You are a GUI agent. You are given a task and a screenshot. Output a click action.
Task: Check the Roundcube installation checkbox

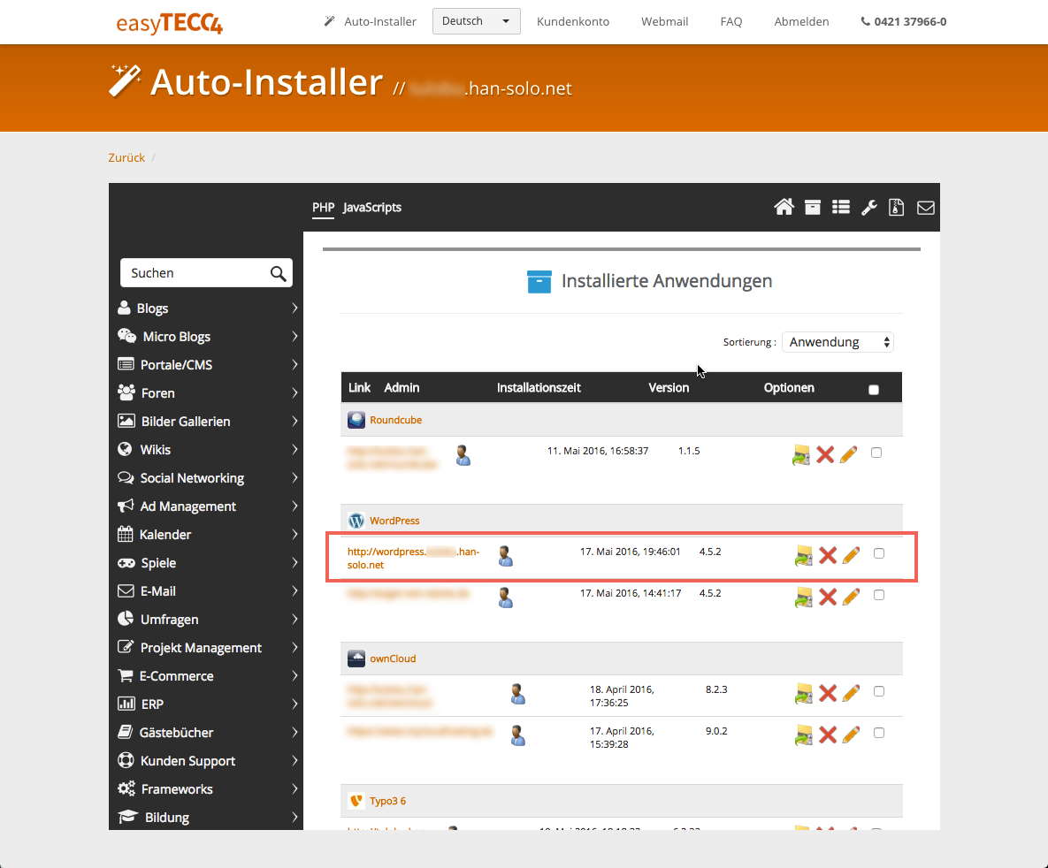click(876, 453)
